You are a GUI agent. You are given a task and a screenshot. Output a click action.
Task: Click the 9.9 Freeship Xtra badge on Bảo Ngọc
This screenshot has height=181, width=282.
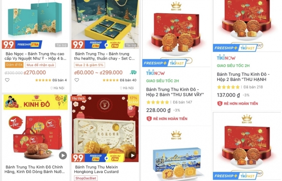[x=22, y=45]
